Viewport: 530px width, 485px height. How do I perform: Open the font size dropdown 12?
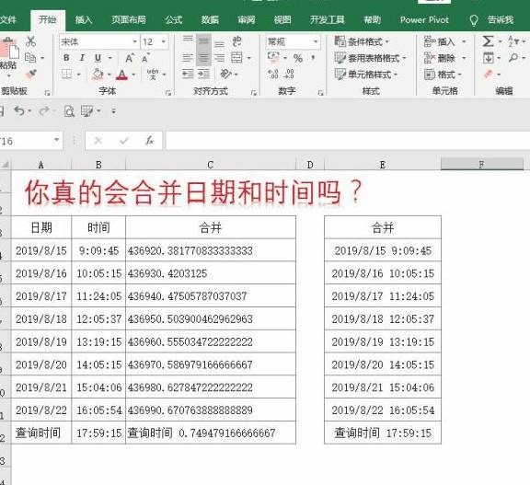[164, 41]
